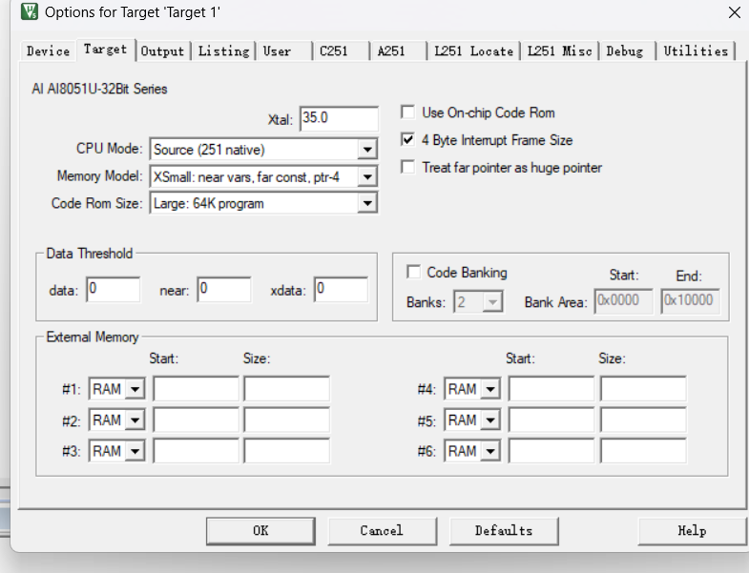The image size is (749, 573).
Task: Click the Xtal frequency field
Action: pos(339,118)
